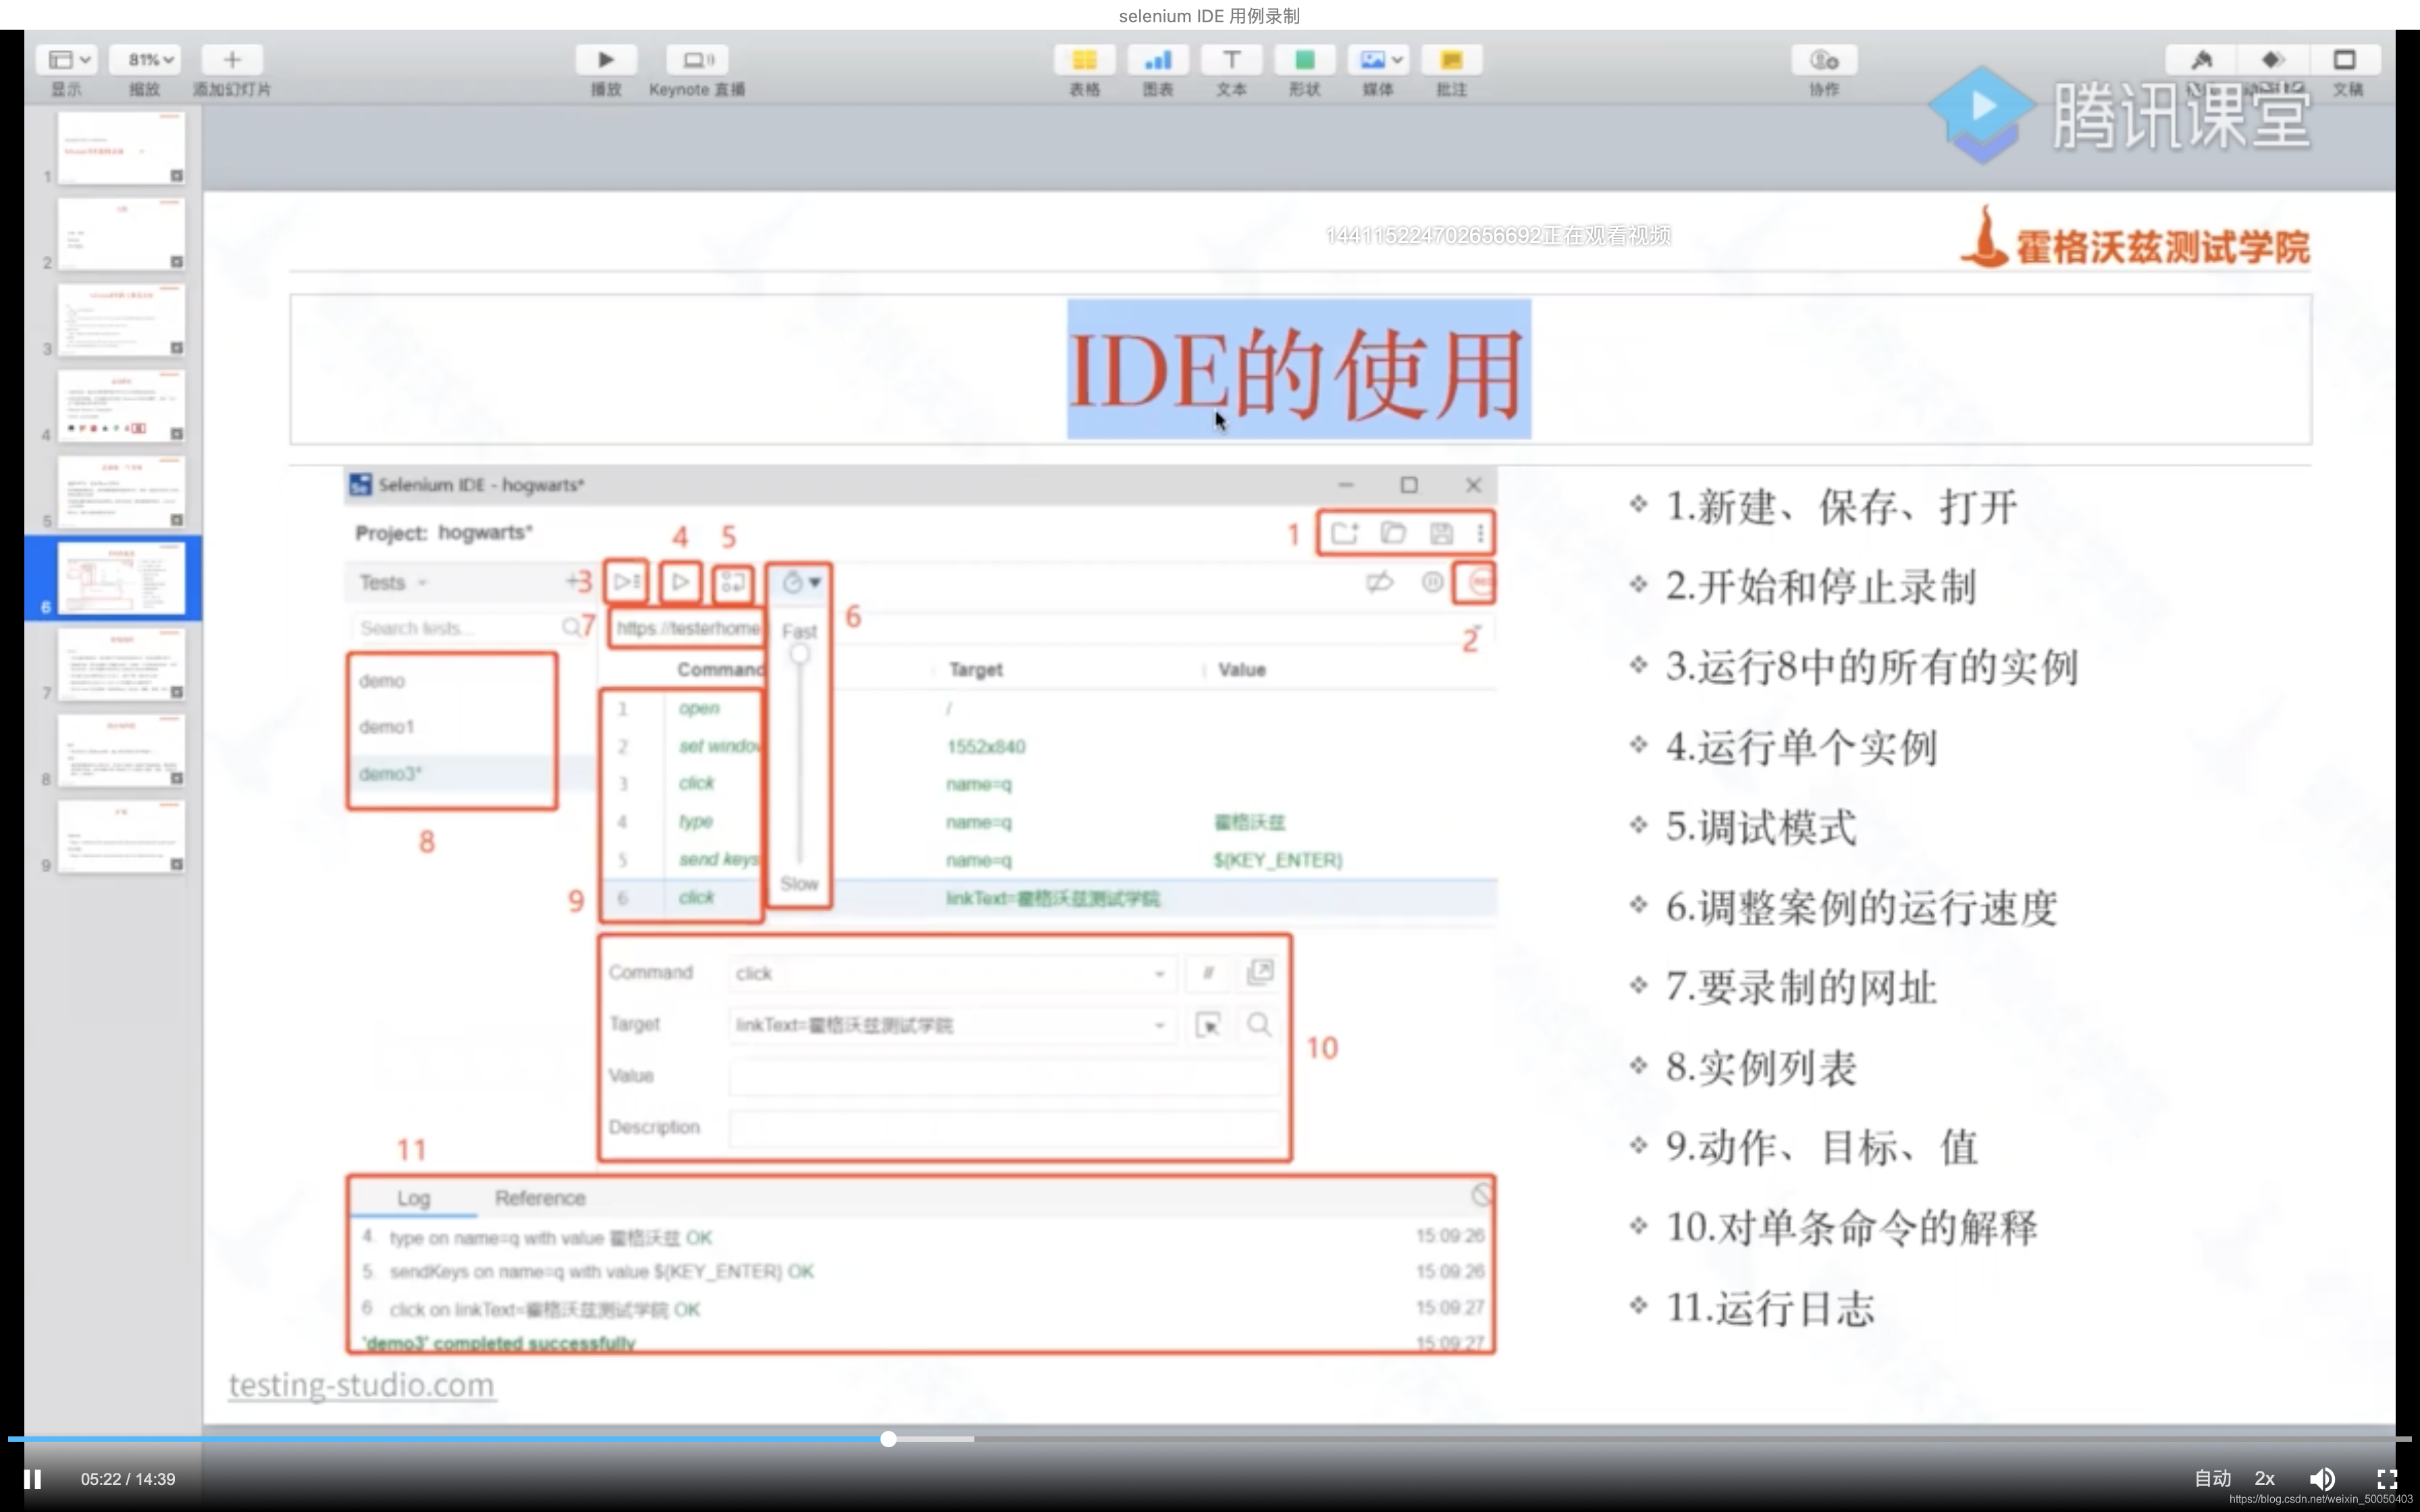2420x1512 pixels.
Task: Select slide 1 thumbnail in navigator
Action: 121,148
